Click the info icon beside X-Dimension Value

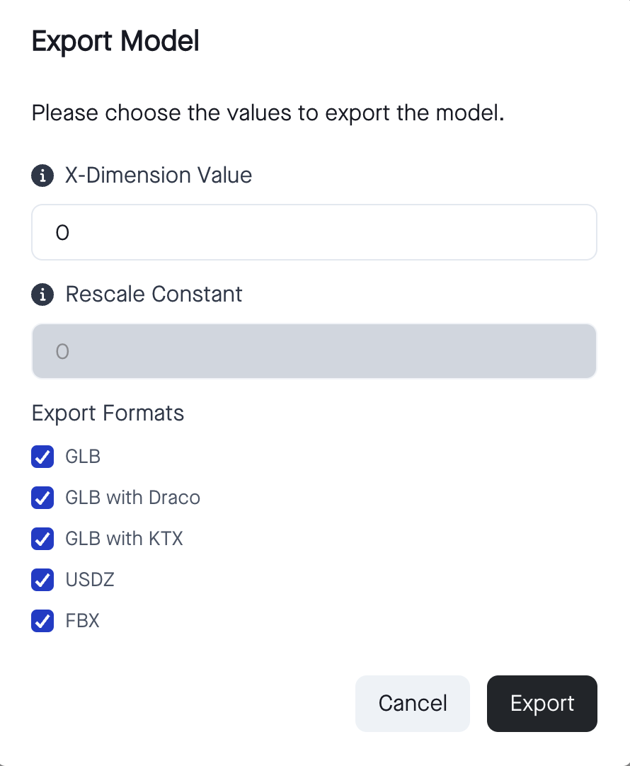[x=42, y=176]
